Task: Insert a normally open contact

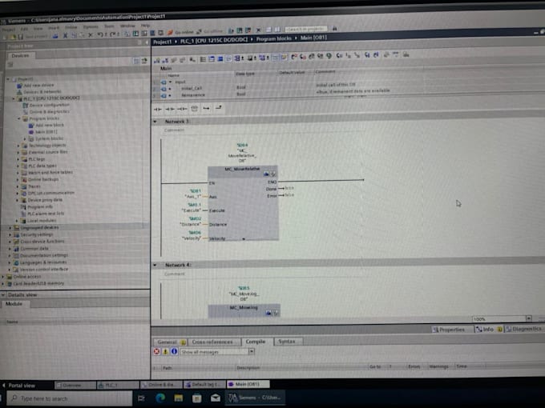Action: (158, 110)
